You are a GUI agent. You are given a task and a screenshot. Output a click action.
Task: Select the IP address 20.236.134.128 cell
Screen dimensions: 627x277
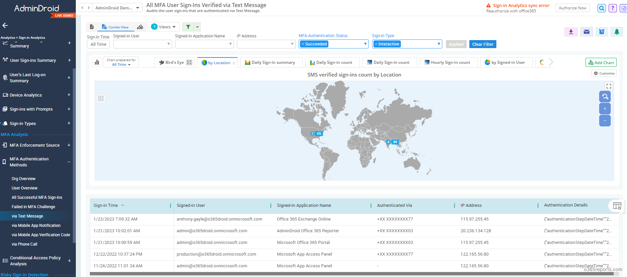click(x=476, y=231)
